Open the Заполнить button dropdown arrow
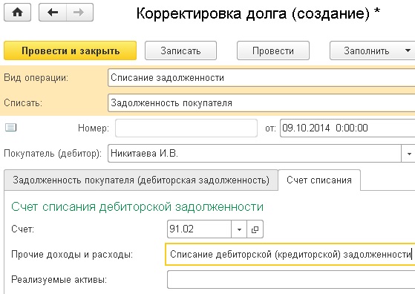This screenshot has height=294, width=415. pos(408,50)
